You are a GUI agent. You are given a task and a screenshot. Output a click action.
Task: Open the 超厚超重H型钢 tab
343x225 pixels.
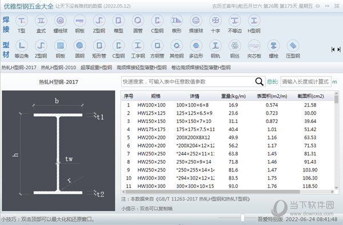click(96, 68)
